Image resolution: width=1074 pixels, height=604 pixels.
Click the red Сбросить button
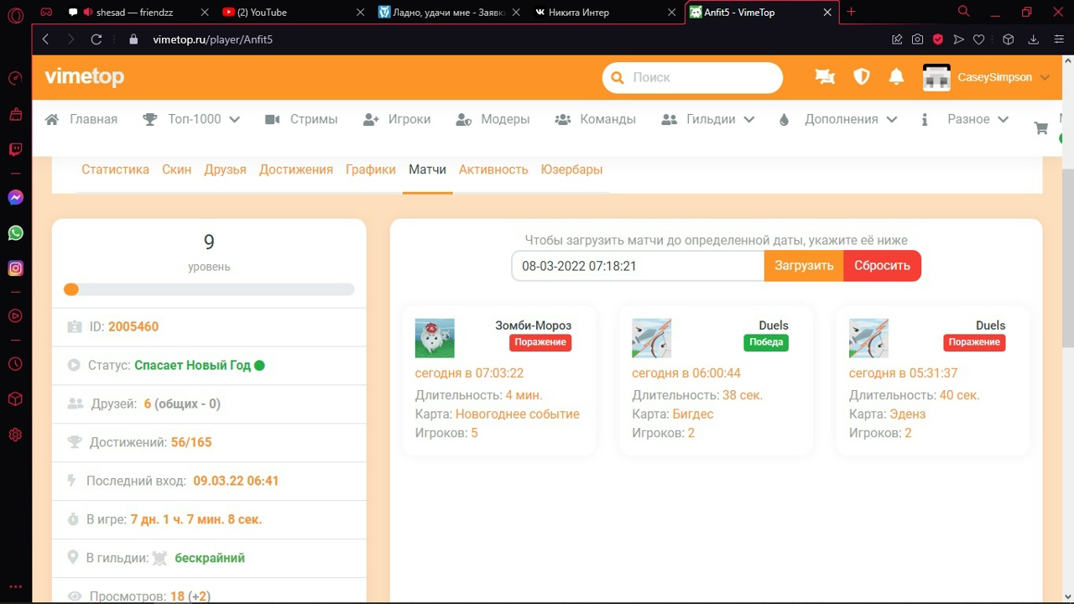(x=882, y=266)
